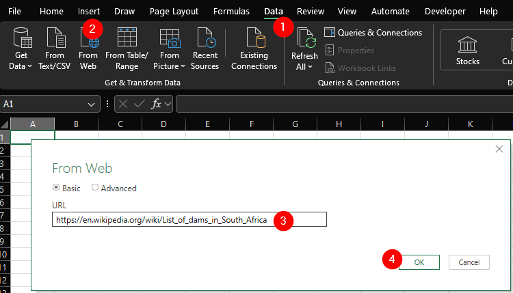This screenshot has width=513, height=293.
Task: Select column H header
Action: tap(339, 124)
